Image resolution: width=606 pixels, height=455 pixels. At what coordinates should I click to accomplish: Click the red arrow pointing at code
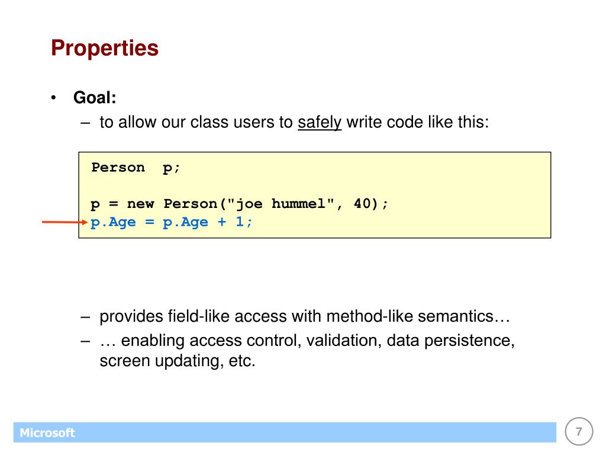(65, 222)
